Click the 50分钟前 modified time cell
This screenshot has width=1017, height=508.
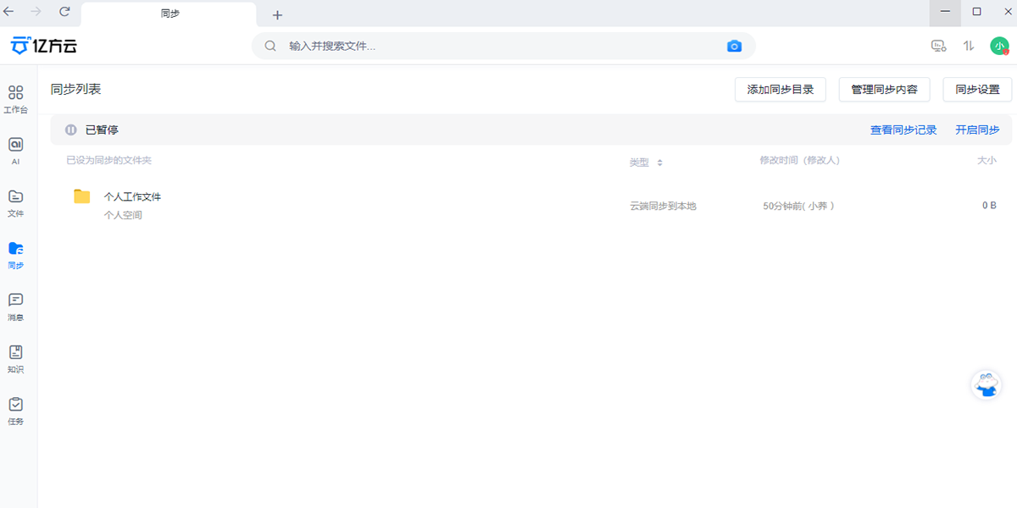[x=798, y=206]
